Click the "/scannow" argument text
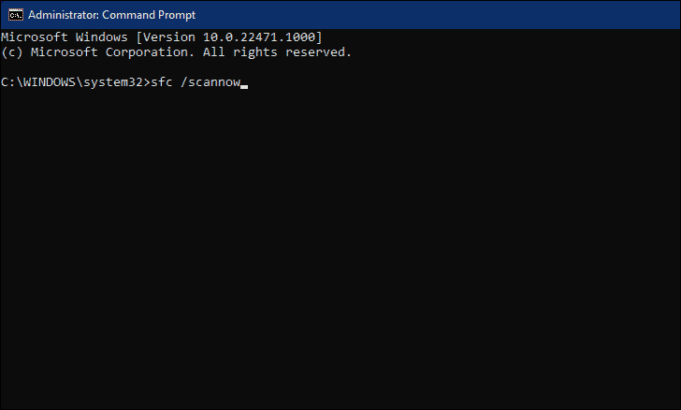This screenshot has width=681, height=410. click(210, 82)
